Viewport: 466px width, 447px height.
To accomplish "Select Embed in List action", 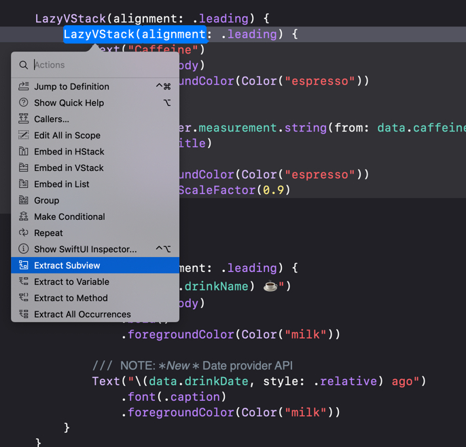I will point(95,184).
